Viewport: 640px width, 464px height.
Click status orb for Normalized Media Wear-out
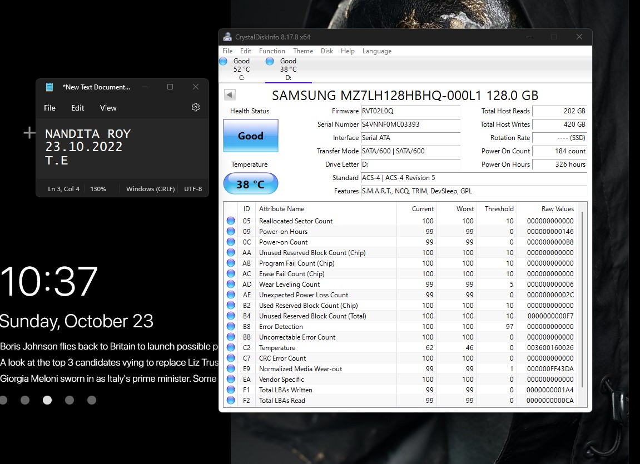point(231,368)
